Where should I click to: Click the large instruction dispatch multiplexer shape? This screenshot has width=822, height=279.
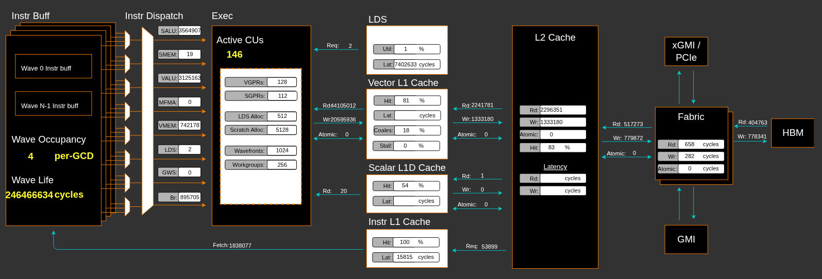click(147, 121)
